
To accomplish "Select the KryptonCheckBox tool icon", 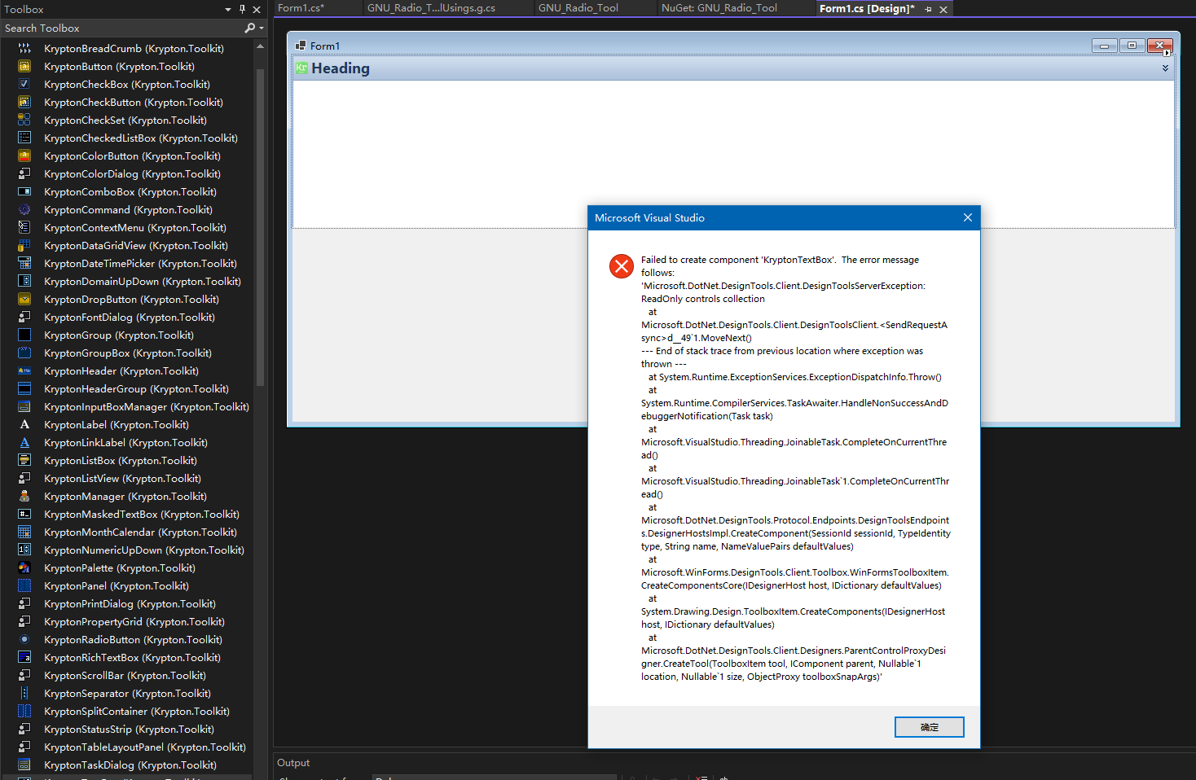I will 23,84.
